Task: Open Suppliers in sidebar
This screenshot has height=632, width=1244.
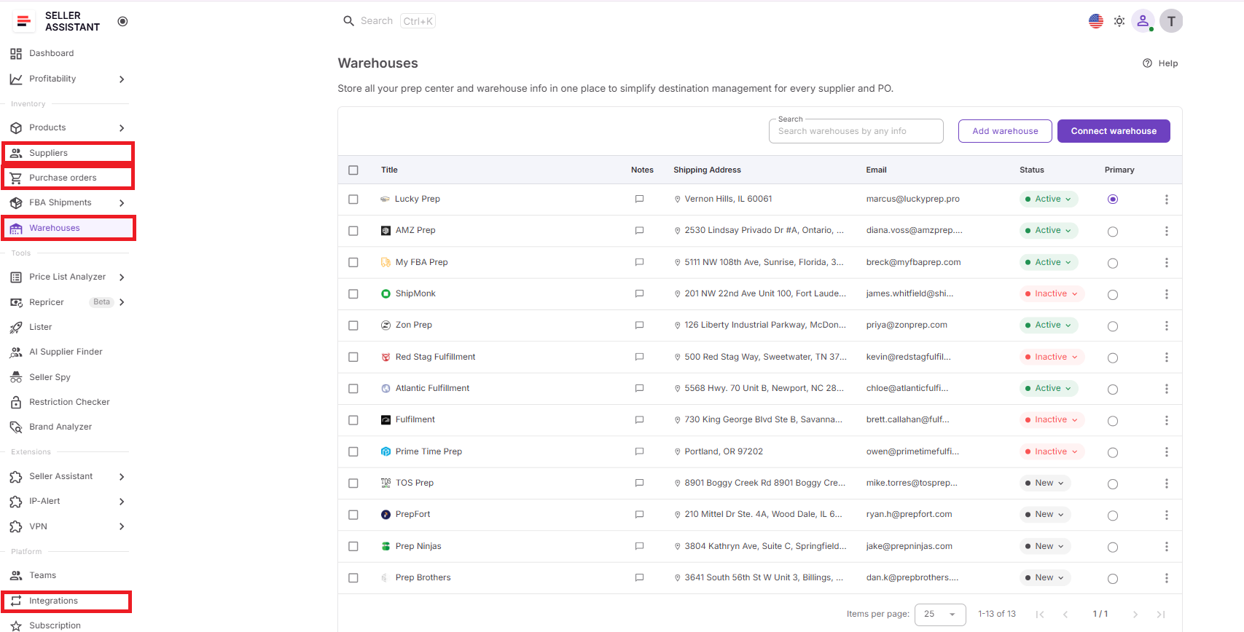Action: [69, 153]
